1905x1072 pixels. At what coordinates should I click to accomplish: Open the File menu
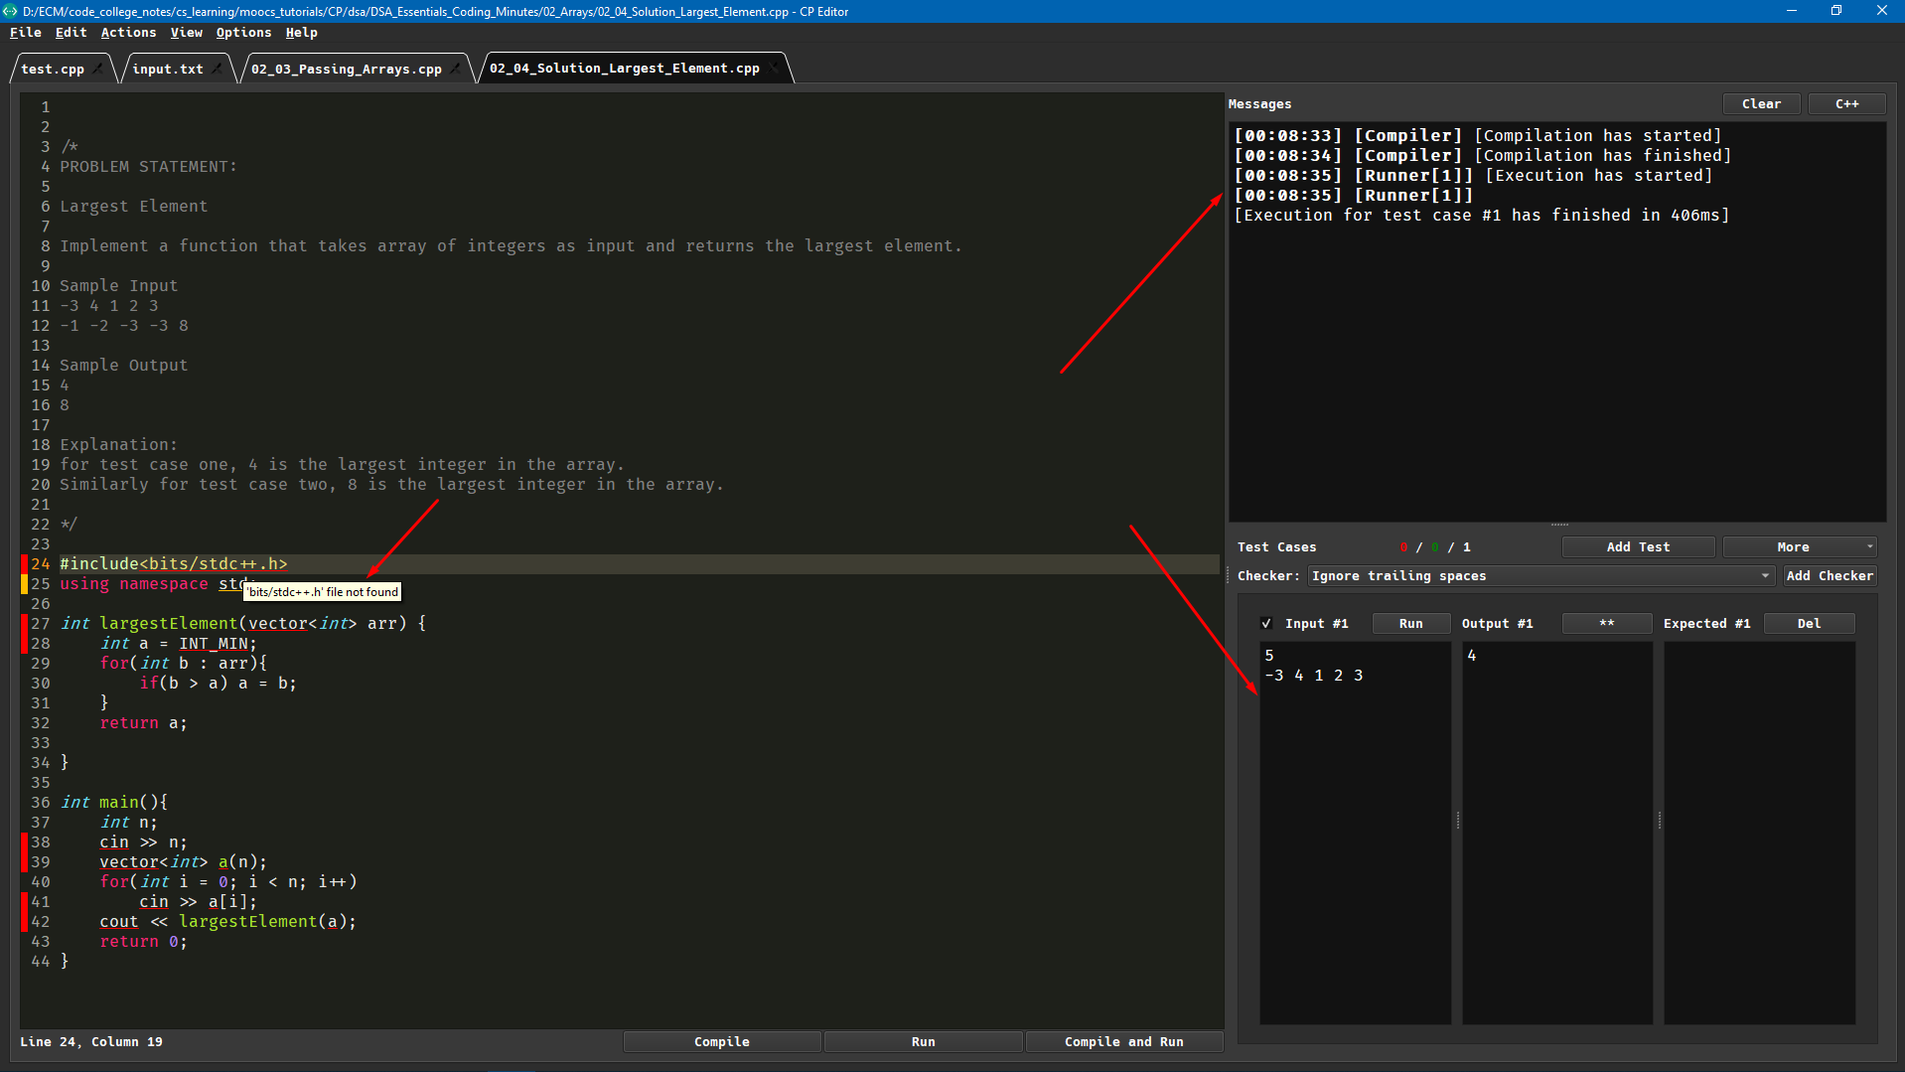pyautogui.click(x=25, y=32)
